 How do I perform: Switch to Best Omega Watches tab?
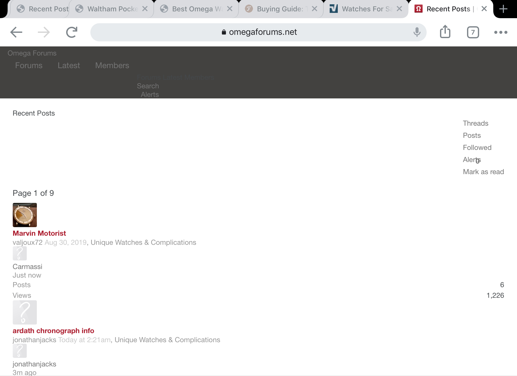(x=193, y=9)
